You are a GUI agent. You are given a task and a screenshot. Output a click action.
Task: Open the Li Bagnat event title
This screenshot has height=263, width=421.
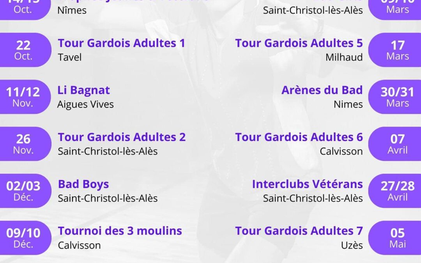click(x=84, y=90)
